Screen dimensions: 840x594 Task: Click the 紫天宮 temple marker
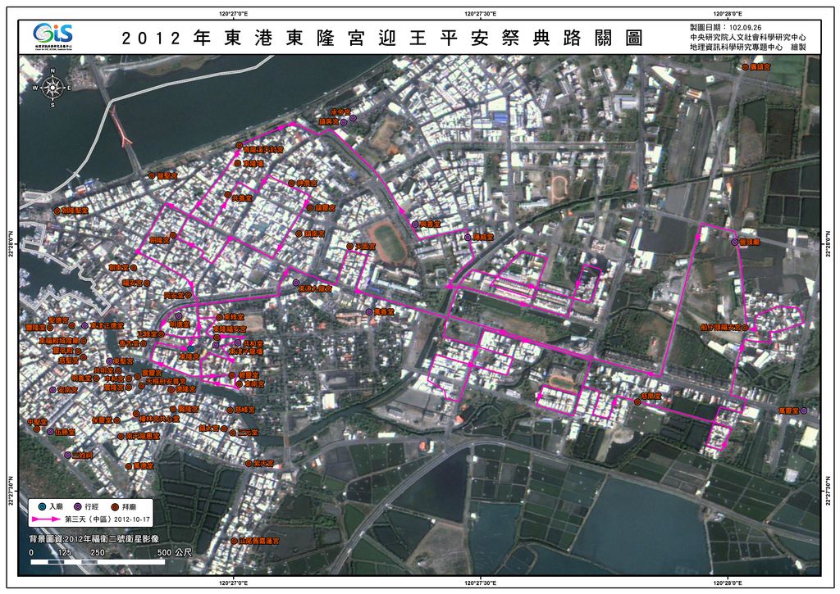click(249, 463)
